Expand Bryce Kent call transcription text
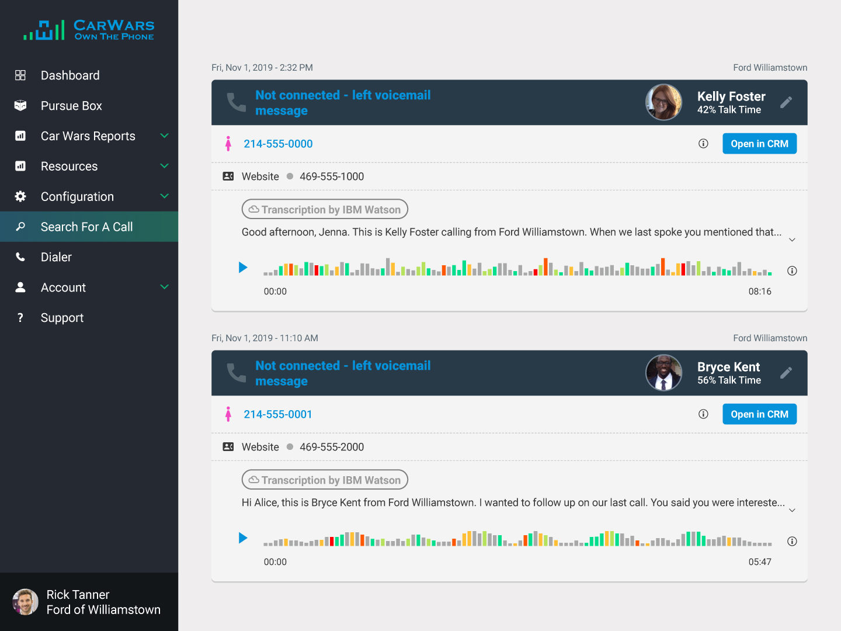Image resolution: width=841 pixels, height=631 pixels. (x=792, y=511)
